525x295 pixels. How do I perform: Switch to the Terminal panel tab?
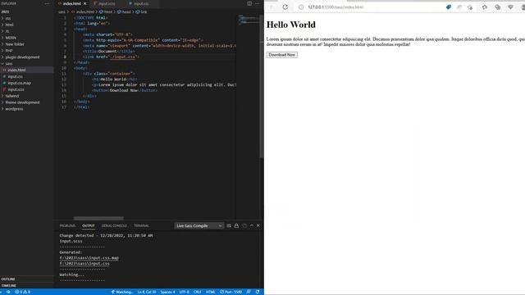point(141,226)
